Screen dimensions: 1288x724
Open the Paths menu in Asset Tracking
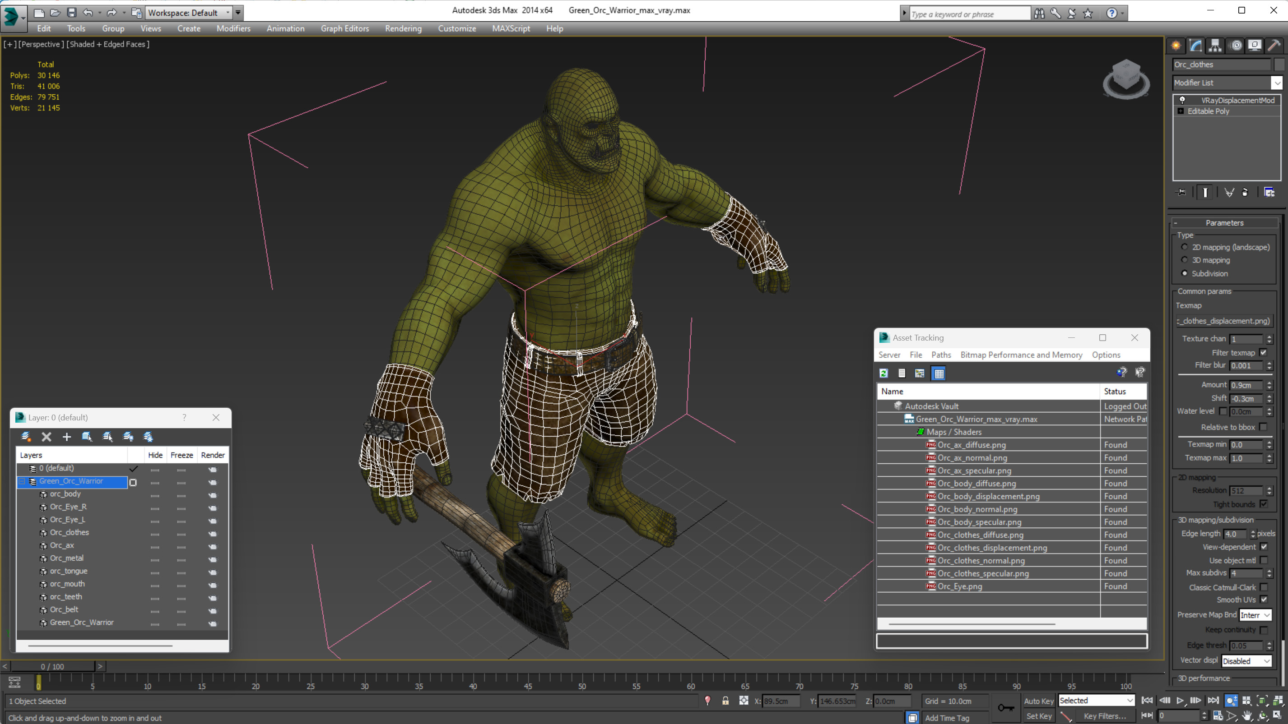click(940, 355)
